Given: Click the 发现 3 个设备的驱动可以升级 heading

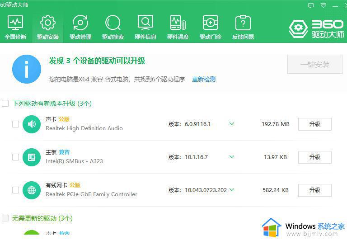Looking at the screenshot, I should pyautogui.click(x=97, y=61).
